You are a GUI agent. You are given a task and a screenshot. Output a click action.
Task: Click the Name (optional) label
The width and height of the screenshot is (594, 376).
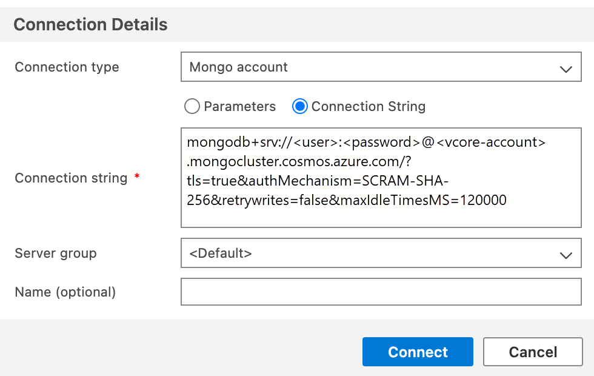tap(65, 292)
